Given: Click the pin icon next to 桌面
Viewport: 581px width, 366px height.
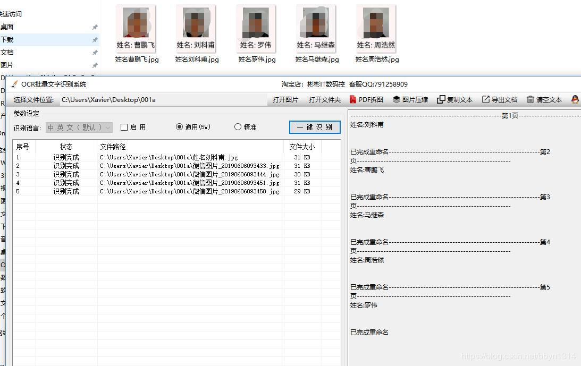Looking at the screenshot, I should pos(95,27).
